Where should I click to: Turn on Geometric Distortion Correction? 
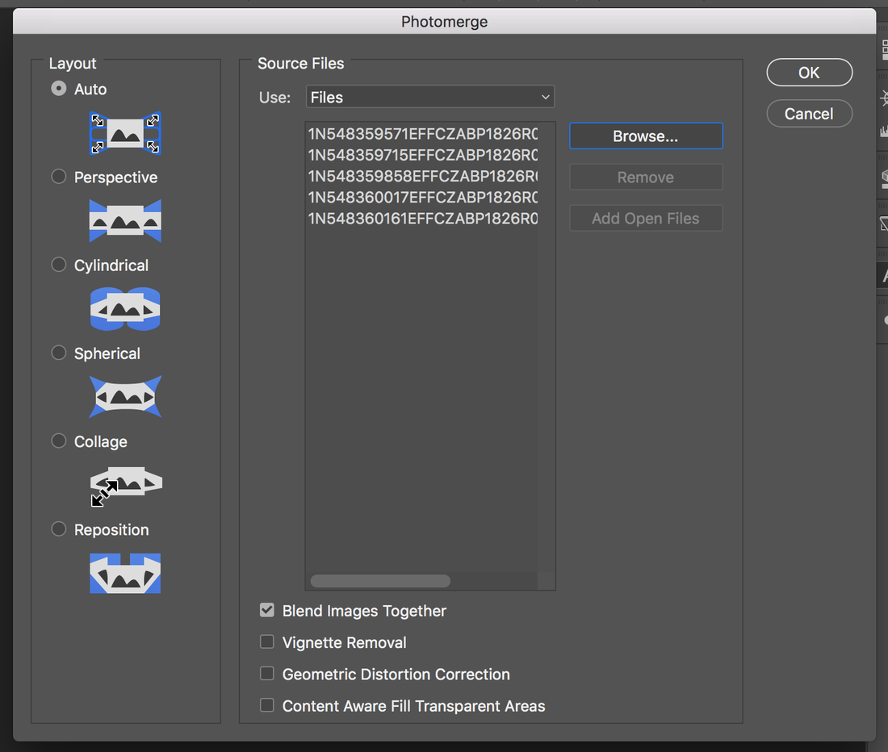click(x=267, y=674)
